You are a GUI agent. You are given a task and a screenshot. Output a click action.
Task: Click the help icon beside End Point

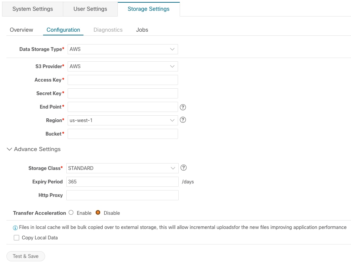tap(183, 107)
